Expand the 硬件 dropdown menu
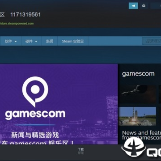161x161 pixels. [31, 41]
